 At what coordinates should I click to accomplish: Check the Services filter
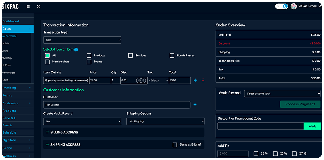[130, 56]
